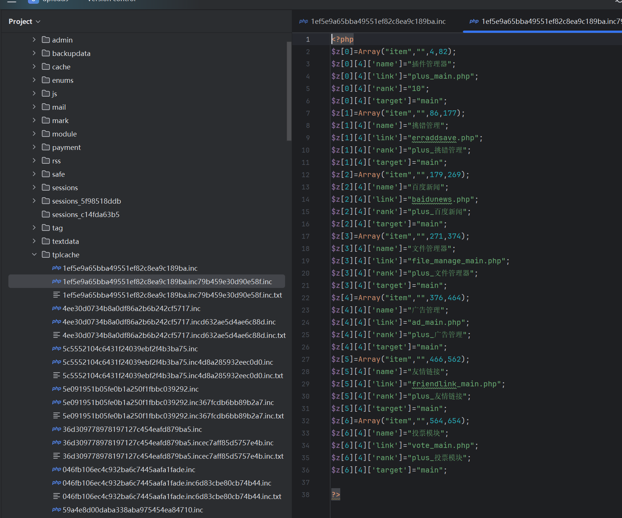Viewport: 622px width, 518px height.
Task: Click text file icon of 5c5552104c64...0d0.inc.txt
Action: [x=57, y=375]
